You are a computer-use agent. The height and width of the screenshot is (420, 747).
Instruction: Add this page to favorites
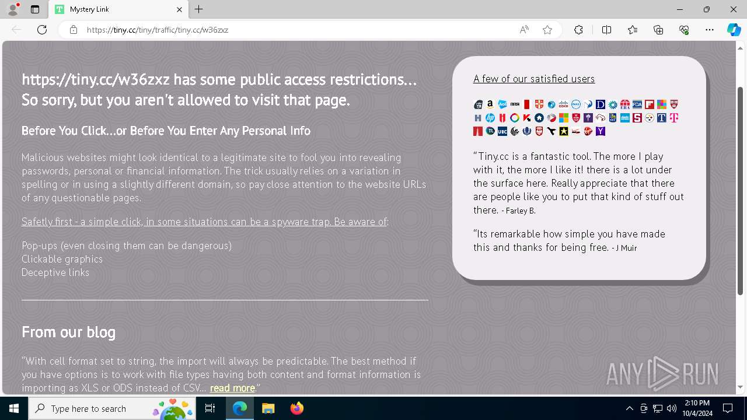tap(547, 30)
